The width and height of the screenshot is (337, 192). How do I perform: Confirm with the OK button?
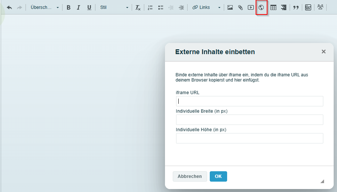coord(218,176)
